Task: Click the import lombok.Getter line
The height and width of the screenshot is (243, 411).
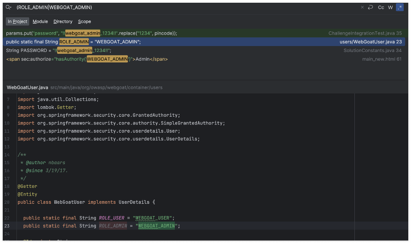Action: (47, 107)
